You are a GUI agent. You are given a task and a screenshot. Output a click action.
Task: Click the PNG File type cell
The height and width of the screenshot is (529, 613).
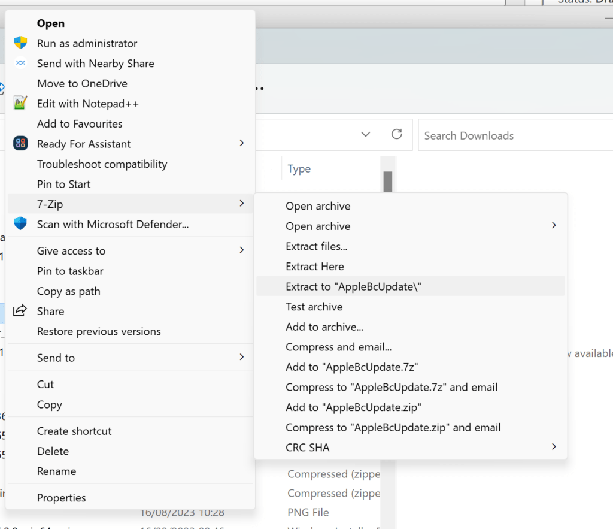pos(308,512)
